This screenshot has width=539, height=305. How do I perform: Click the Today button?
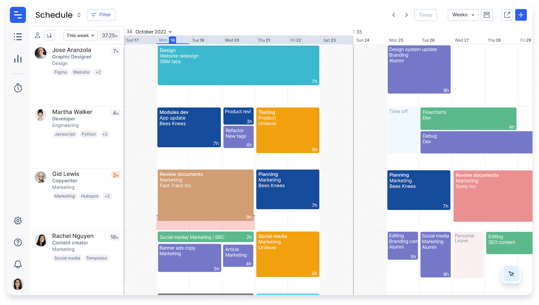pyautogui.click(x=425, y=15)
